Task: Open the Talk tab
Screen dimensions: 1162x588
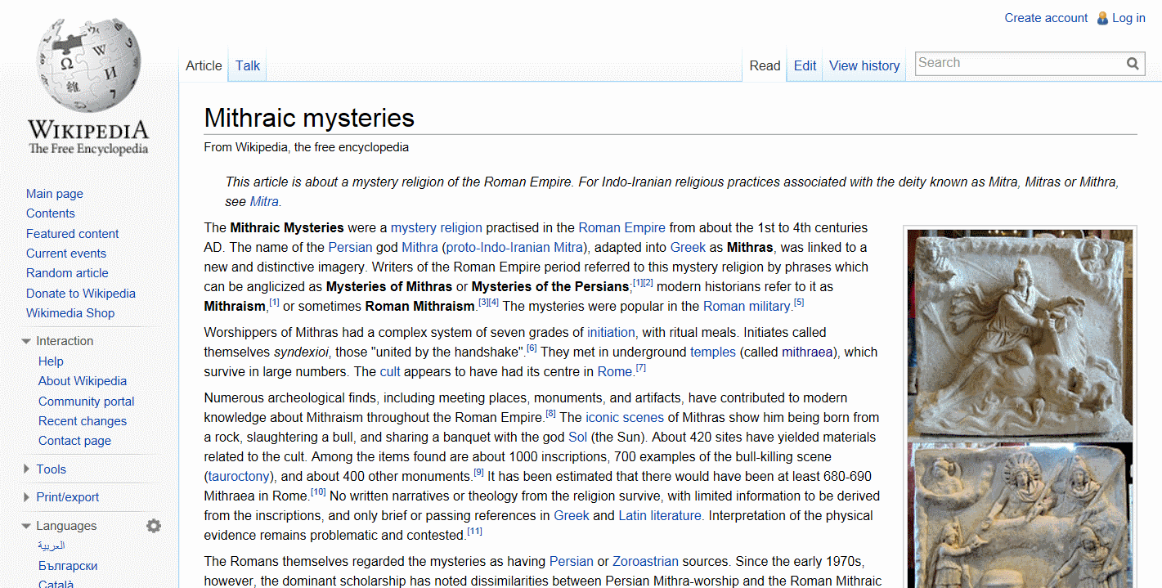Action: click(x=248, y=65)
